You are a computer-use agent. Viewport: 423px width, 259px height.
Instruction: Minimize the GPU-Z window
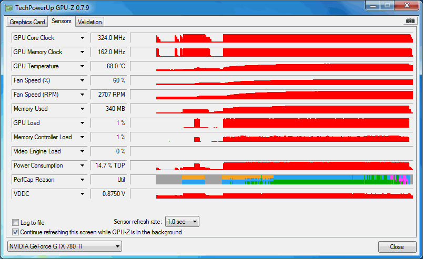(373, 6)
